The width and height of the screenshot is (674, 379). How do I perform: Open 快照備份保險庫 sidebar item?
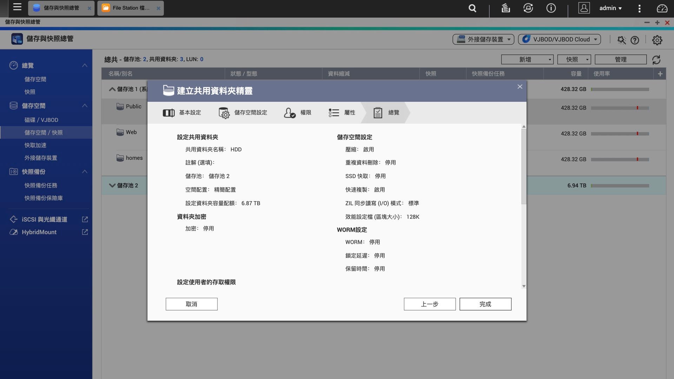click(44, 198)
